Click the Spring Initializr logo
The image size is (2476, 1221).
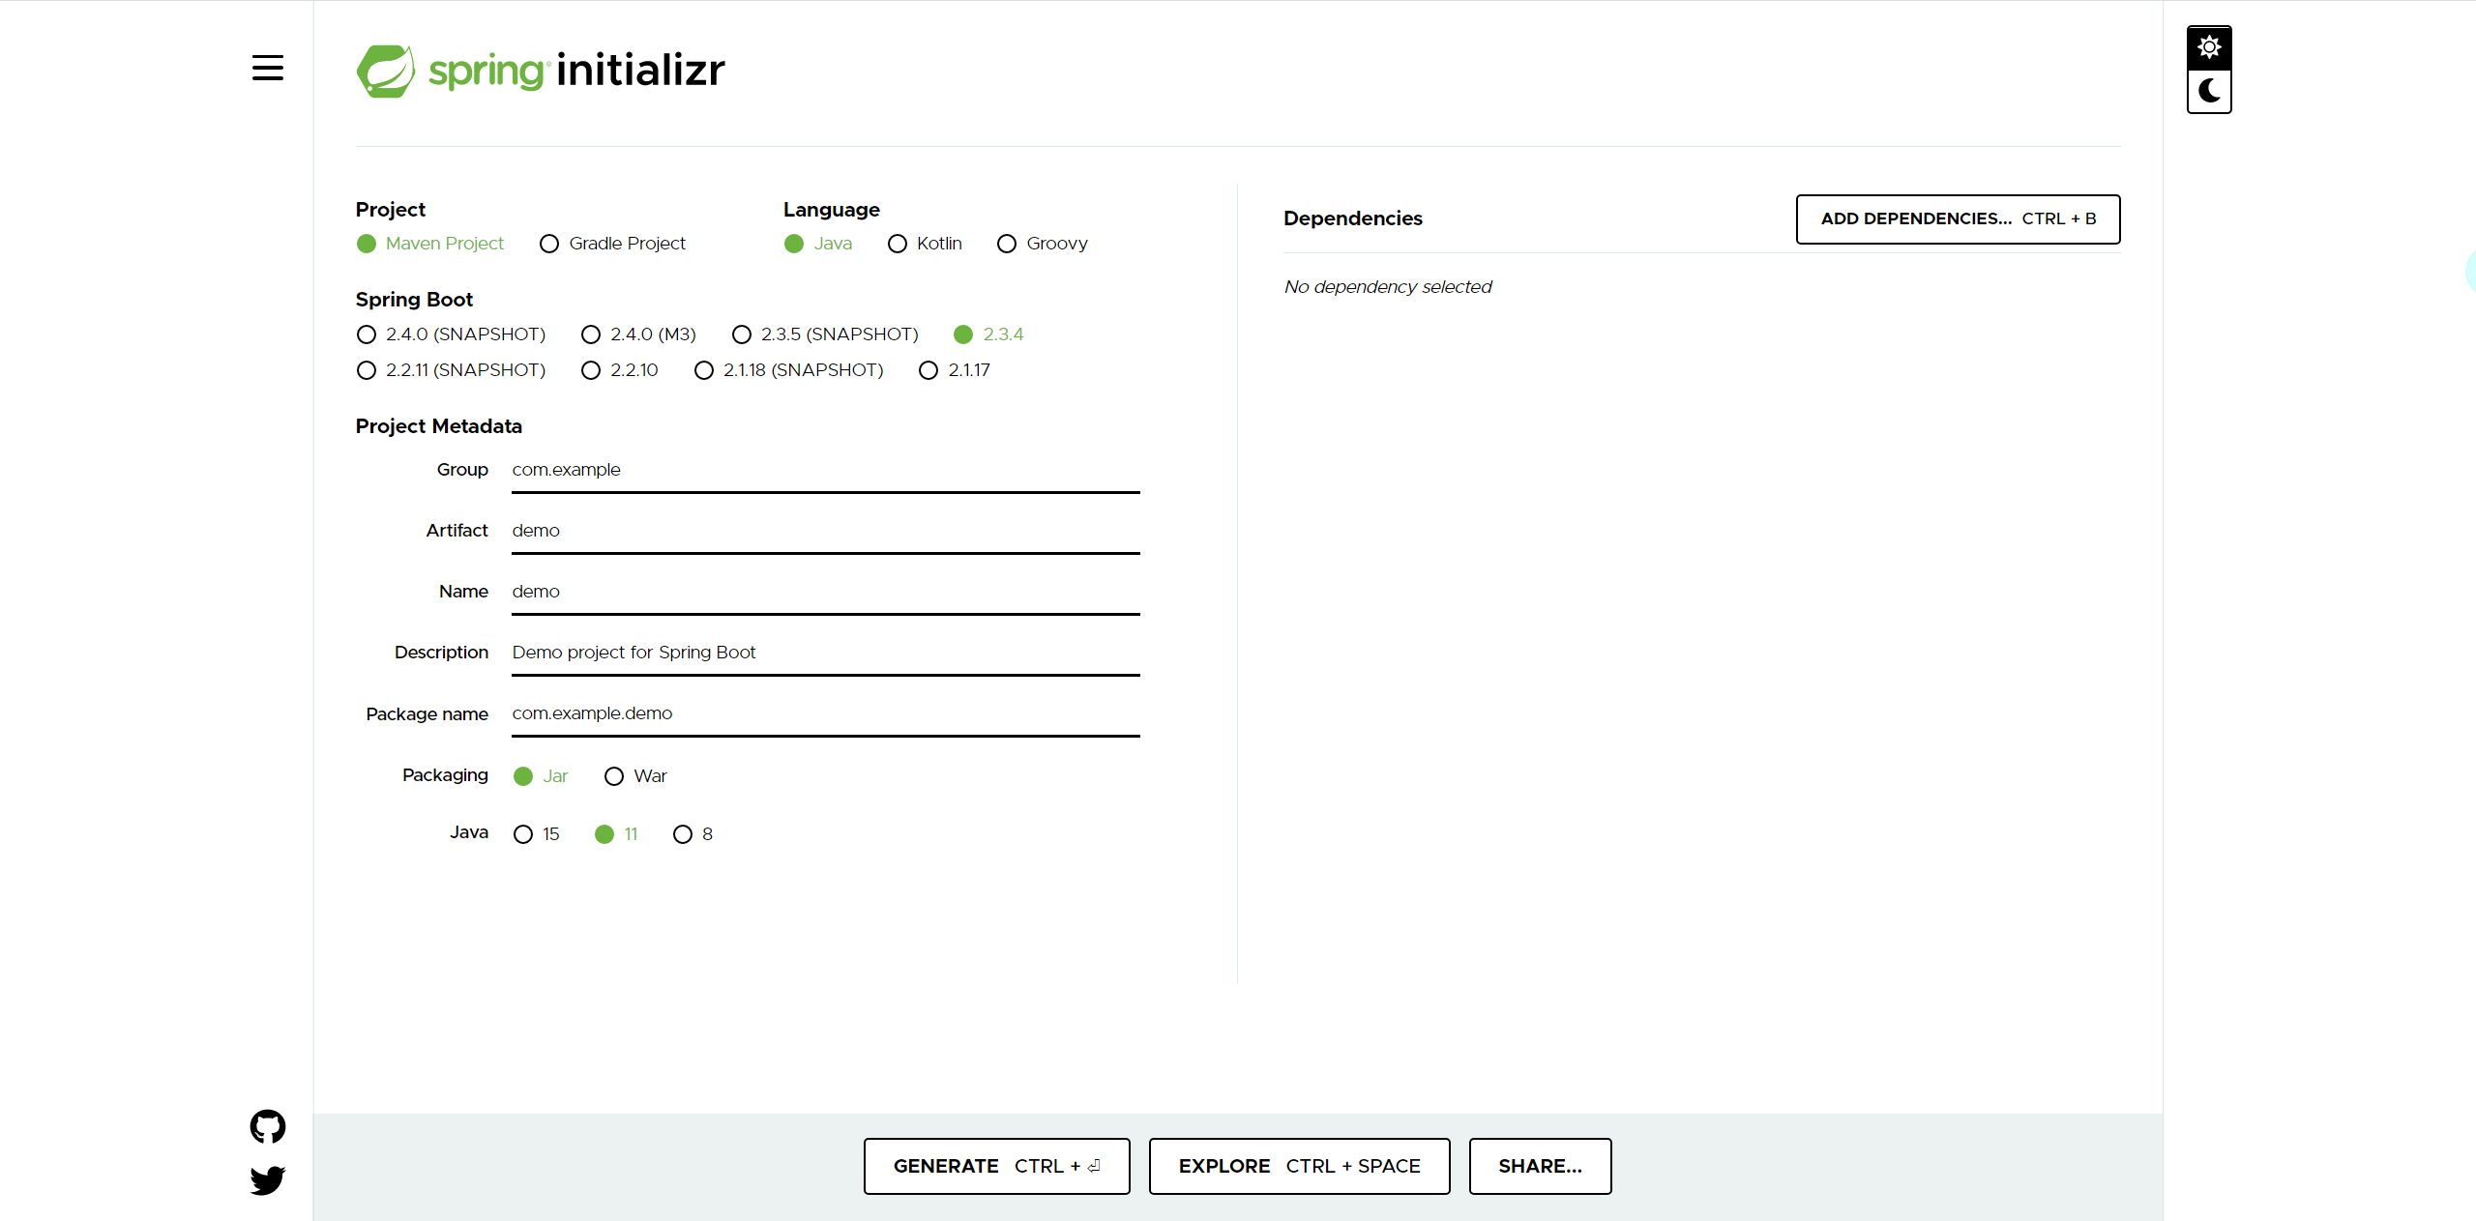540,71
